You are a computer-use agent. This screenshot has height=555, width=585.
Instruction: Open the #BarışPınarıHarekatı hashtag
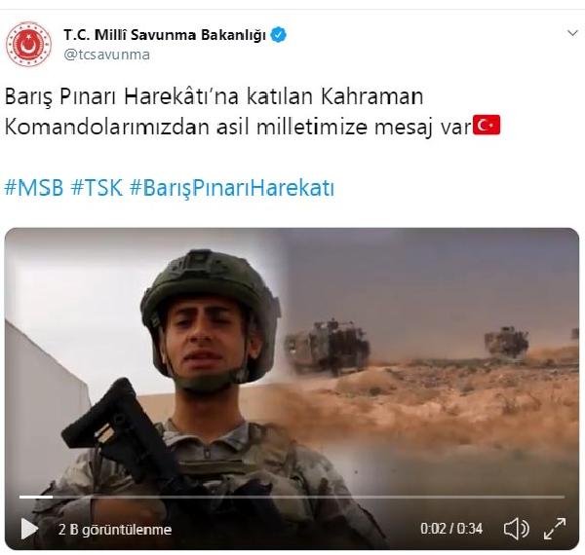tap(232, 188)
